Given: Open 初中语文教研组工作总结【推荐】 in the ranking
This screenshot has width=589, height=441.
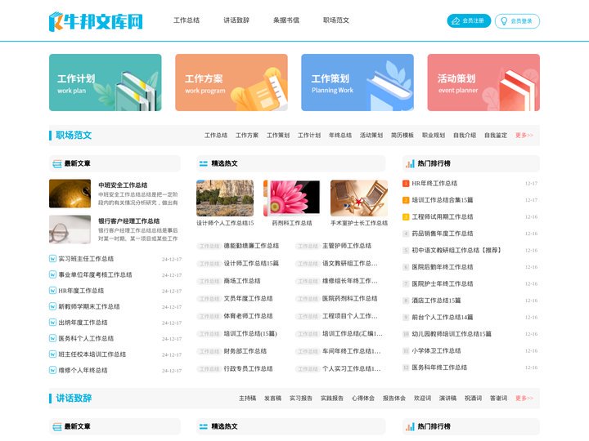Looking at the screenshot, I should pyautogui.click(x=456, y=250).
